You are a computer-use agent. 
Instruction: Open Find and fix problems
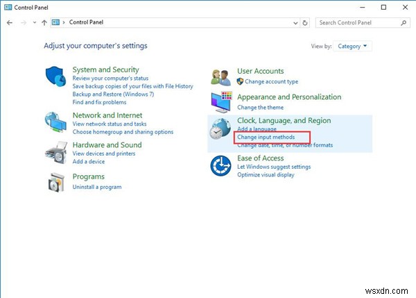coord(99,102)
